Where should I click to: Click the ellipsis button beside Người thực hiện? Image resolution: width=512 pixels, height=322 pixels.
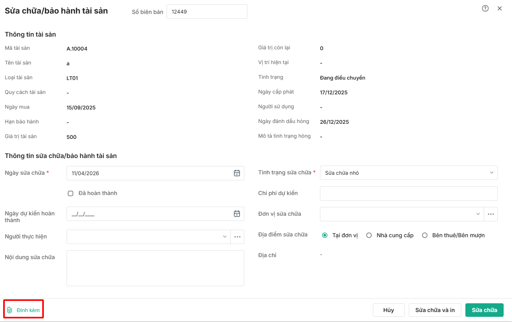[237, 237]
